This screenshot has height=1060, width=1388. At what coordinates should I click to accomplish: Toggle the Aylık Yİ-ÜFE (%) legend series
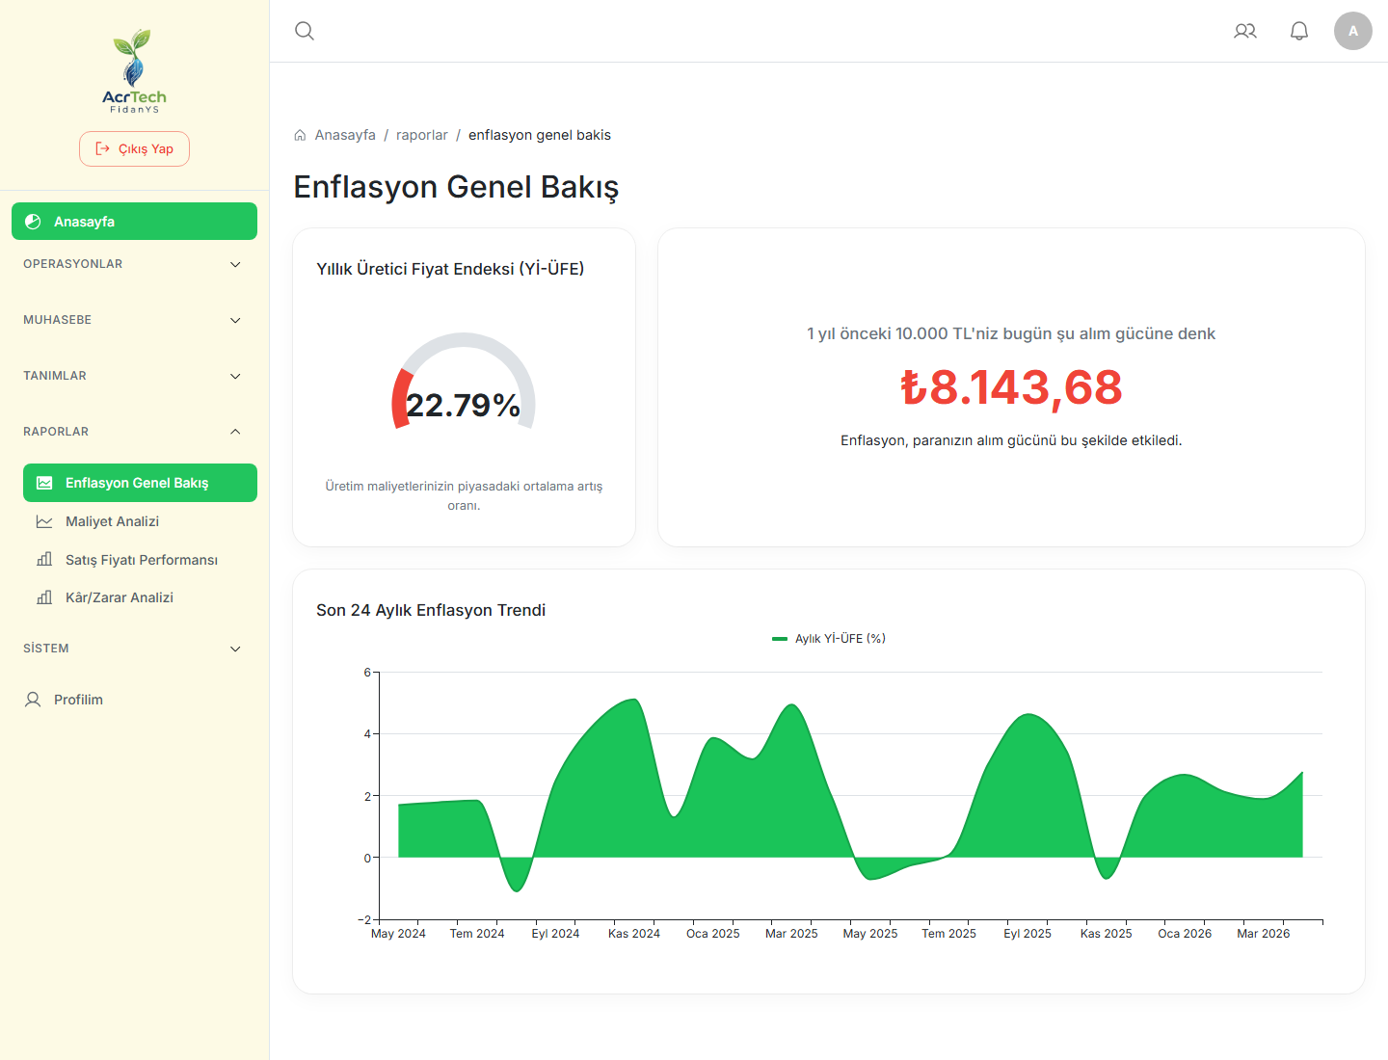click(x=829, y=639)
